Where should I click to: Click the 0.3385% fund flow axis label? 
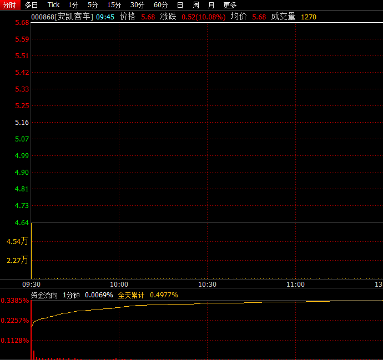click(15, 301)
